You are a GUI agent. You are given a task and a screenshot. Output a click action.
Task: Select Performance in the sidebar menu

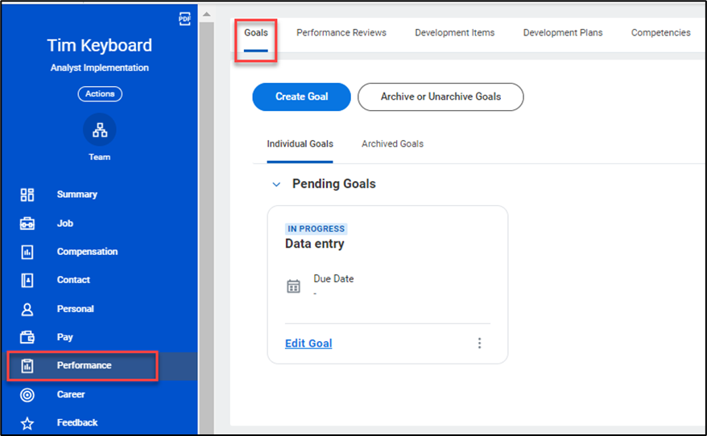[x=84, y=365]
